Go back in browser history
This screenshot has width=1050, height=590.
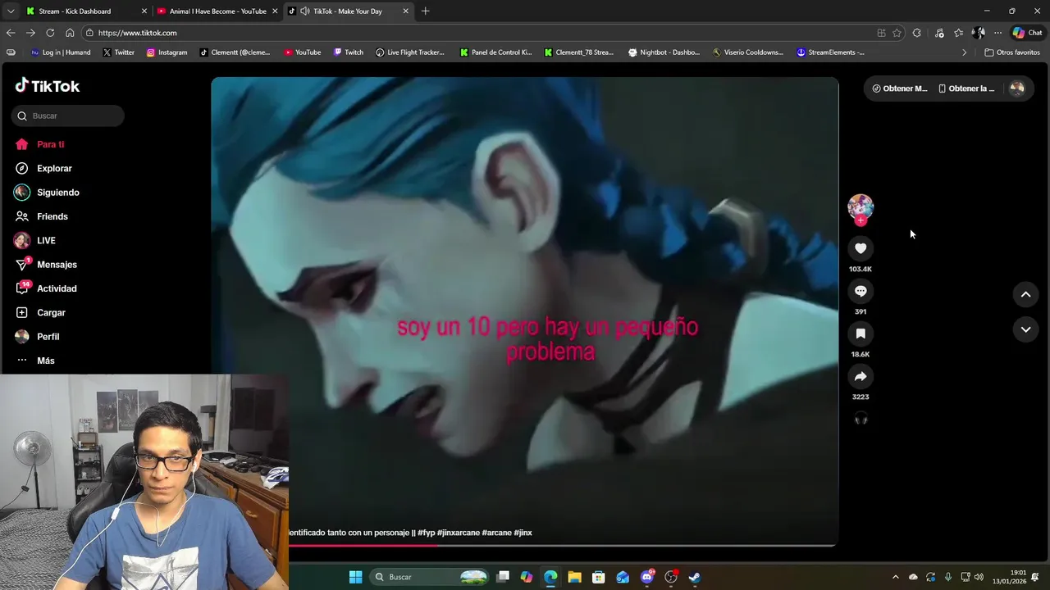(x=11, y=33)
